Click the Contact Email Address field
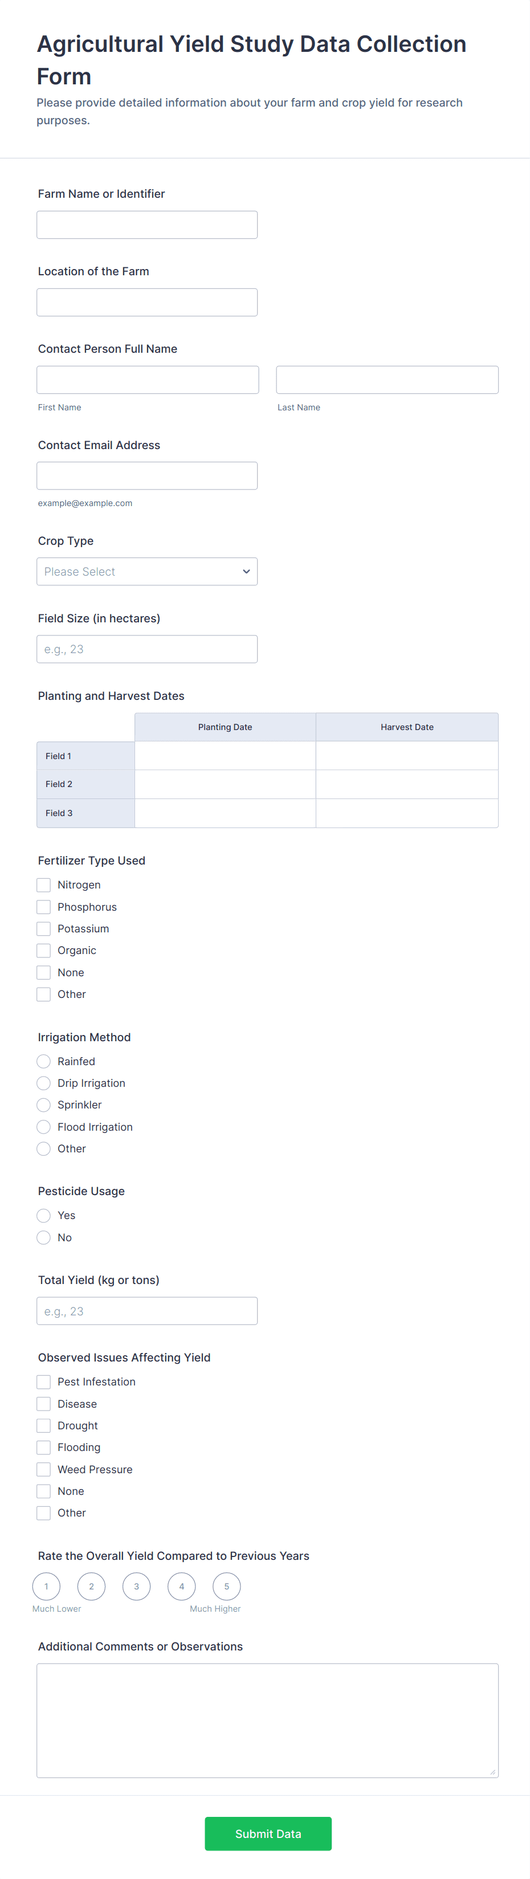This screenshot has height=1879, width=530. click(x=146, y=475)
